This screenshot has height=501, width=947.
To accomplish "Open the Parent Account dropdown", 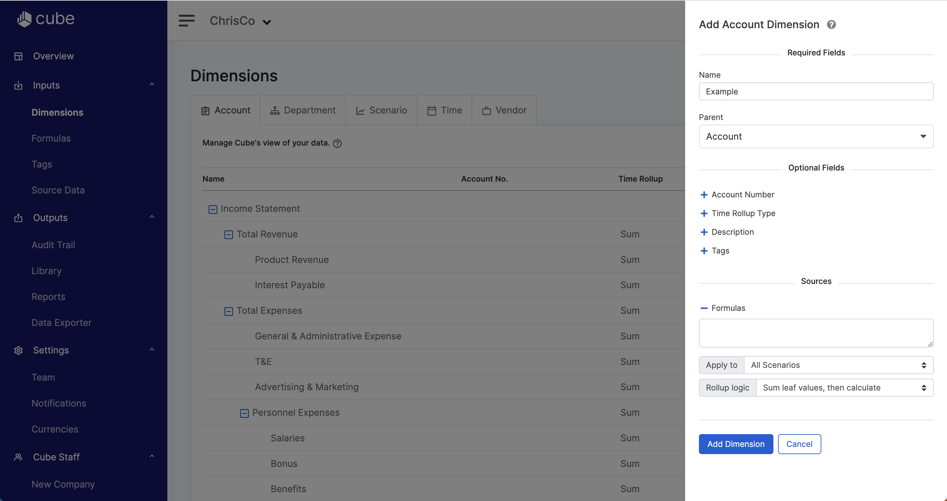I will point(816,137).
